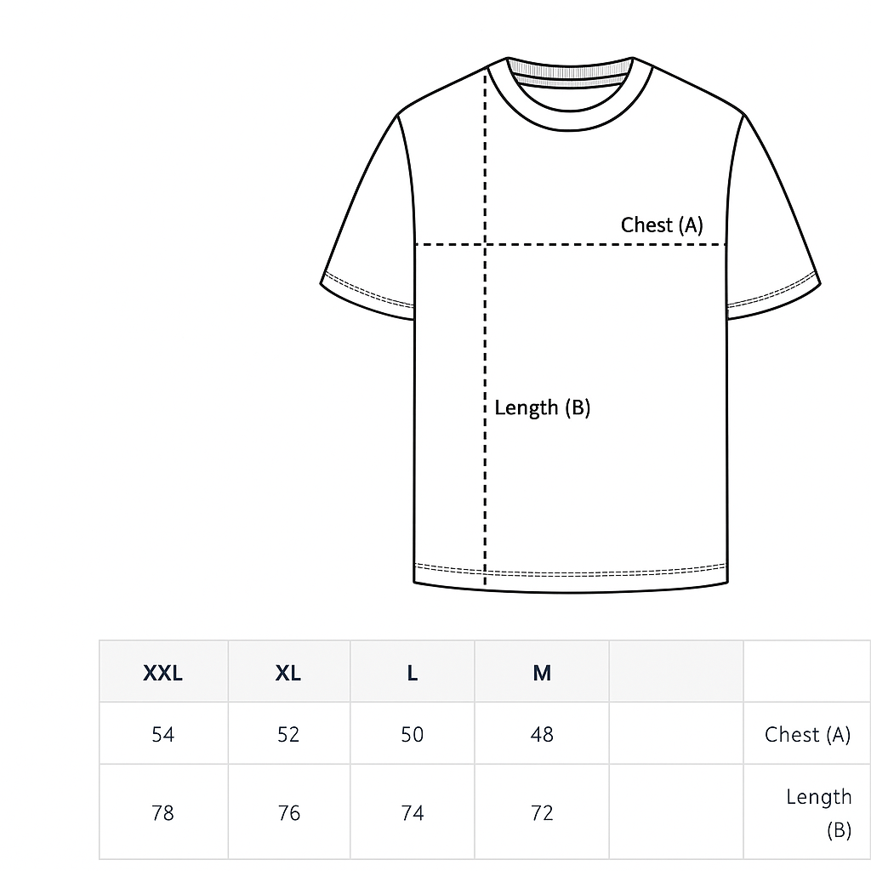
Task: Select the M chest value 48
Action: (x=542, y=734)
